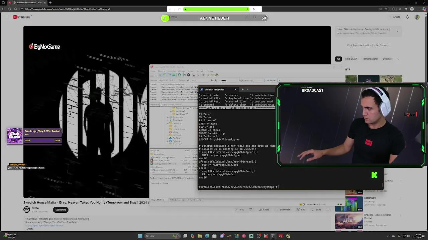The image size is (428, 240).
Task: Open the Krewella Alive video thumbnail
Action: [x=349, y=221]
